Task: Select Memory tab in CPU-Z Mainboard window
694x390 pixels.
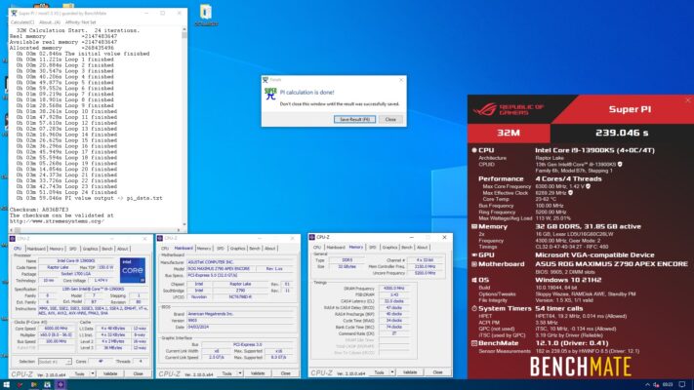Action: click(x=204, y=249)
